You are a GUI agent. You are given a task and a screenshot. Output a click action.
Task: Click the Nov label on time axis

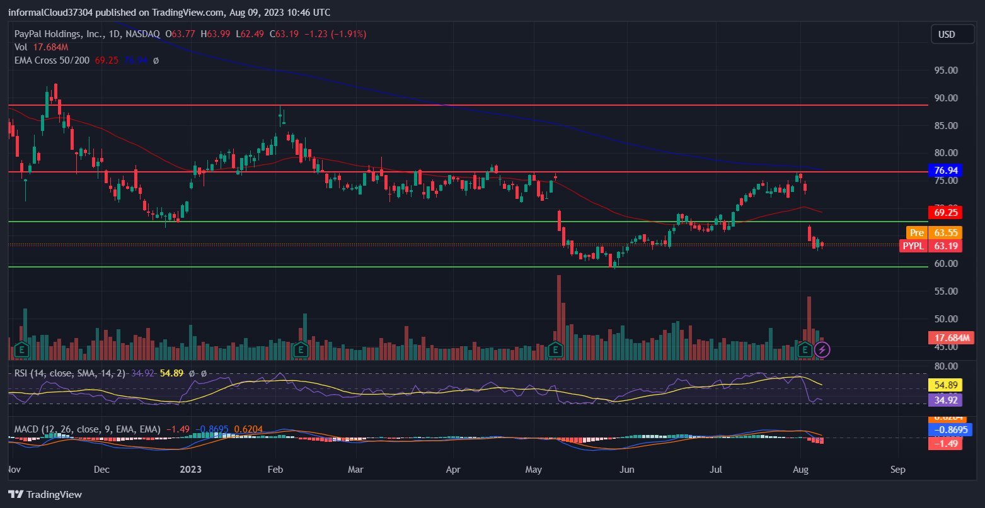pyautogui.click(x=13, y=470)
